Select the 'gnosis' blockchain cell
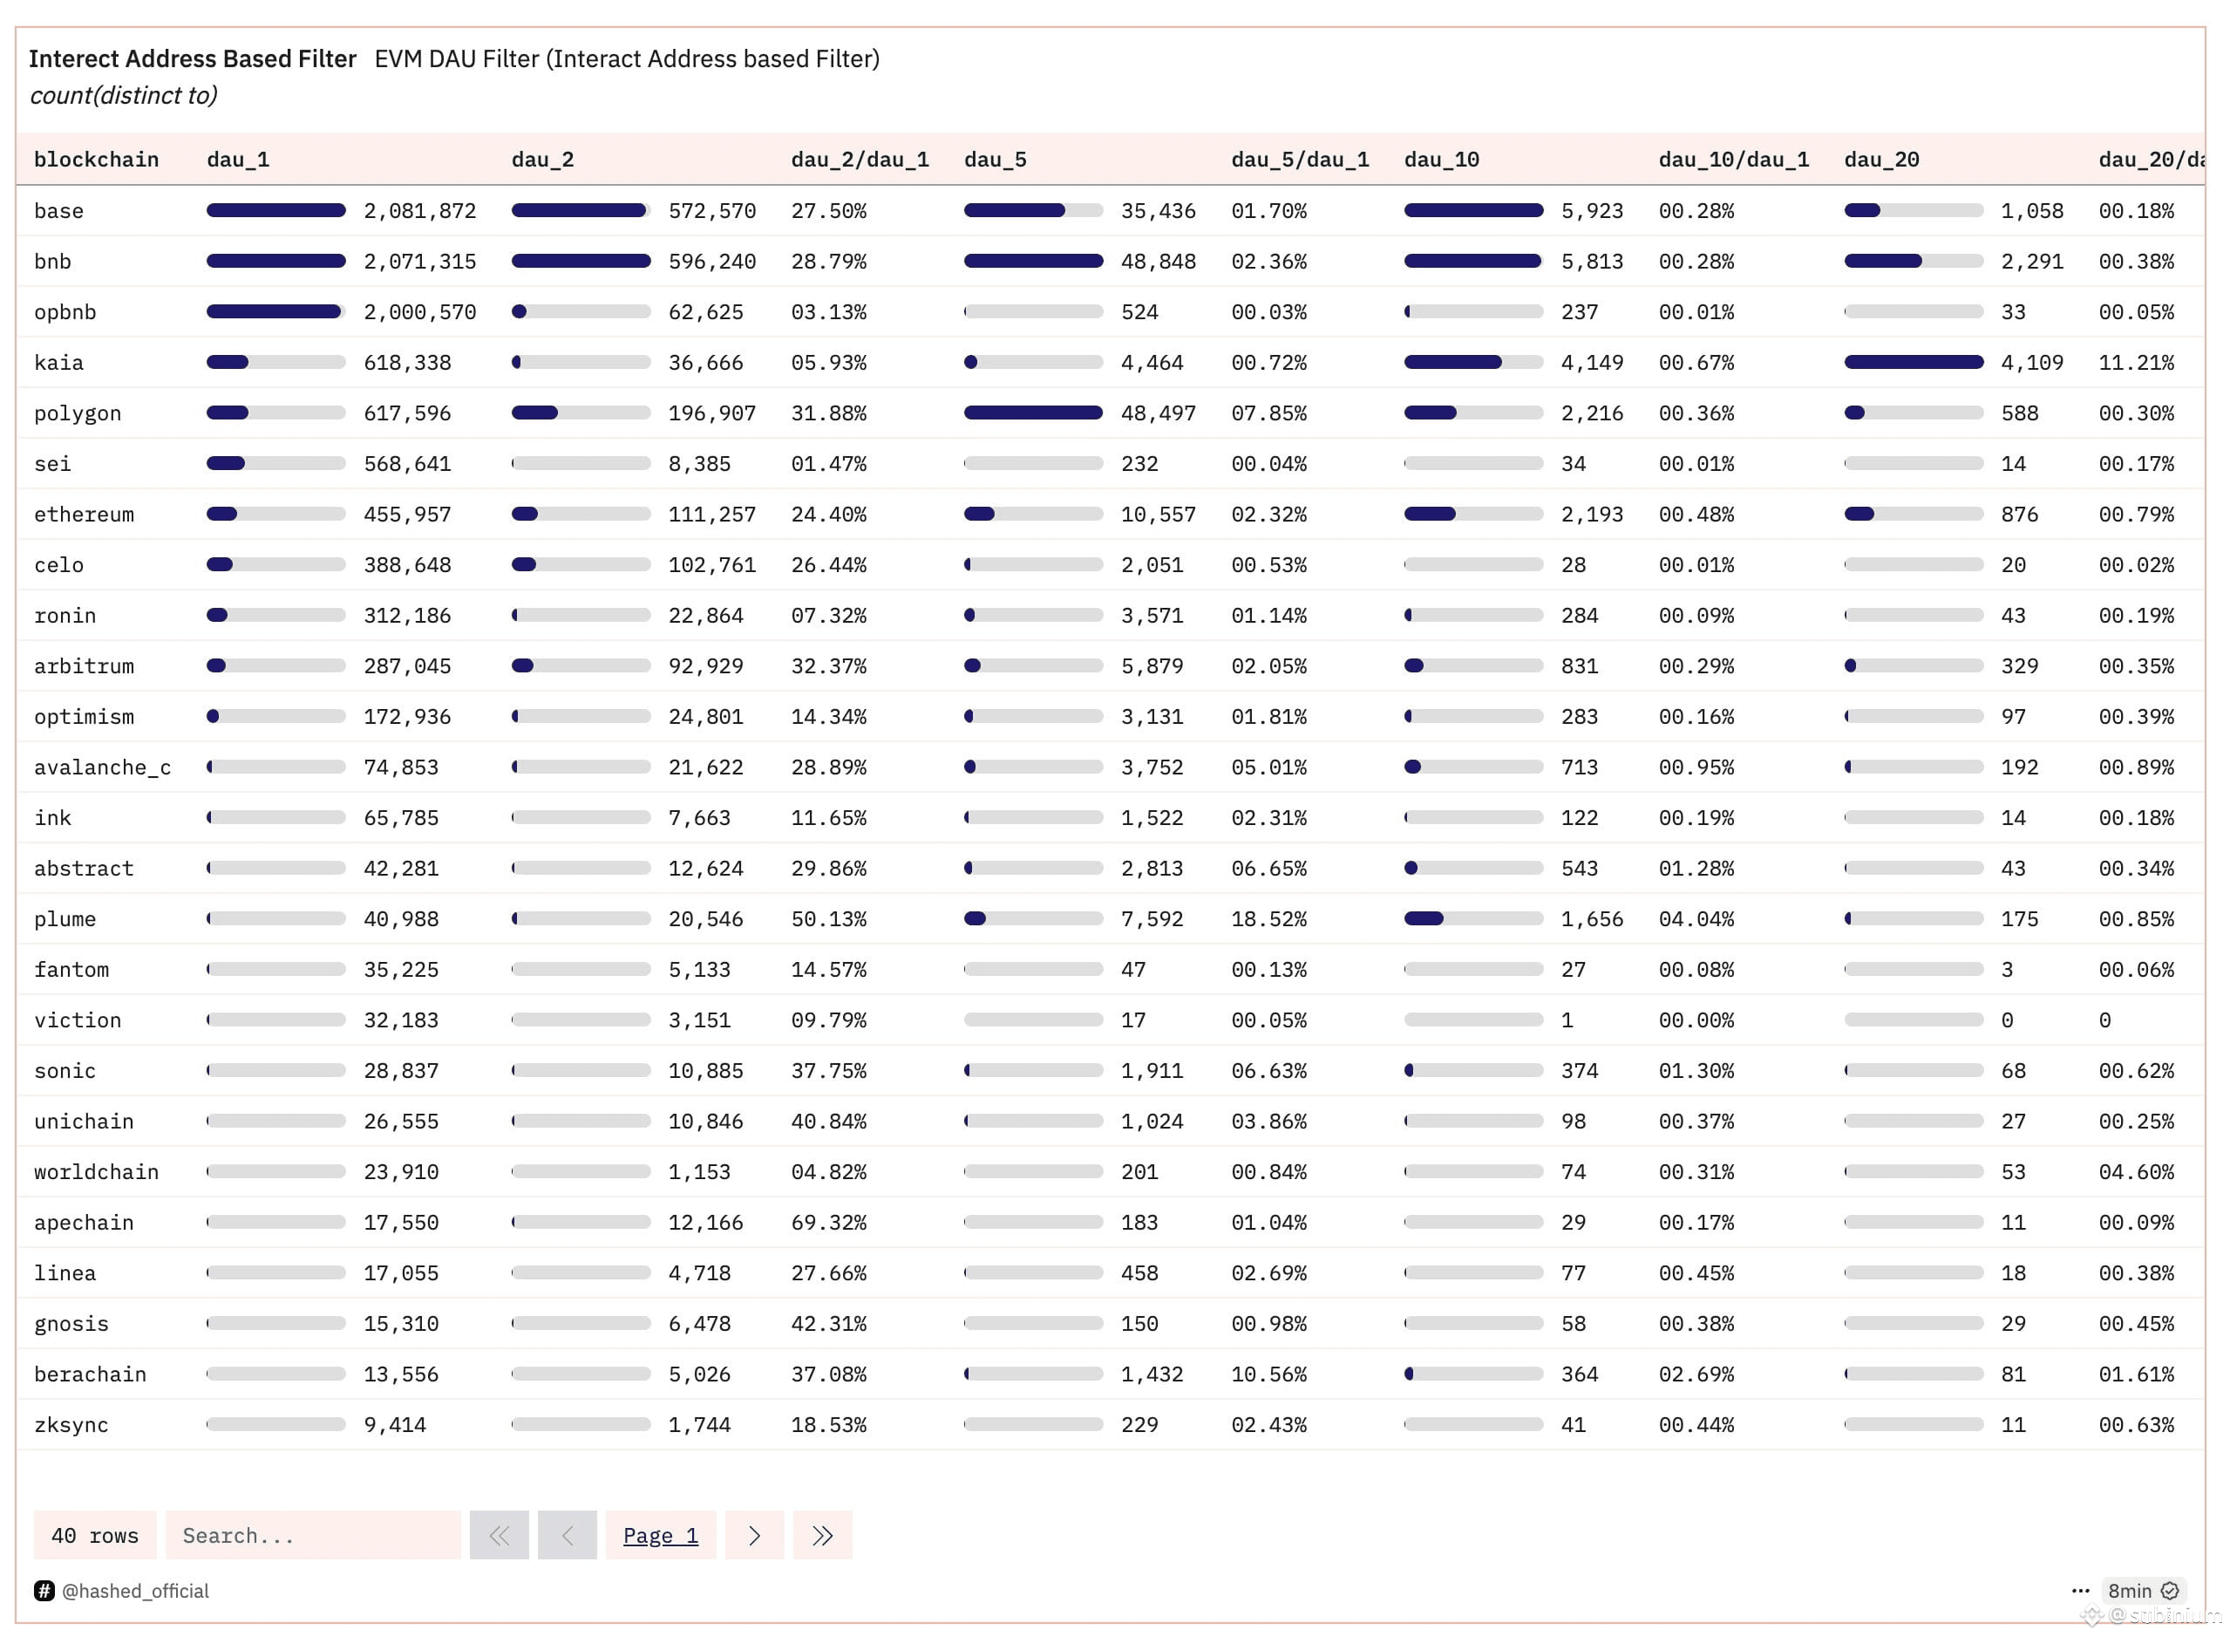Image resolution: width=2230 pixels, height=1637 pixels. click(x=71, y=1323)
